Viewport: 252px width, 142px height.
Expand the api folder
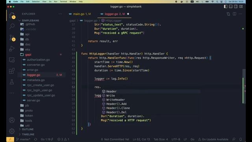point(27,34)
